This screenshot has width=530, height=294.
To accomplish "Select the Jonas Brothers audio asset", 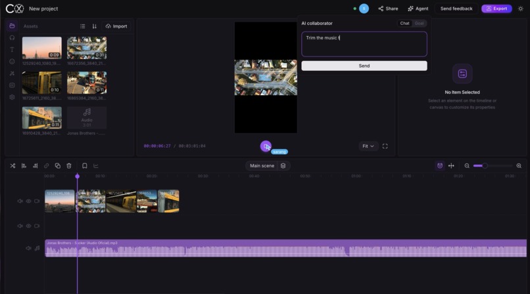I will point(87,117).
